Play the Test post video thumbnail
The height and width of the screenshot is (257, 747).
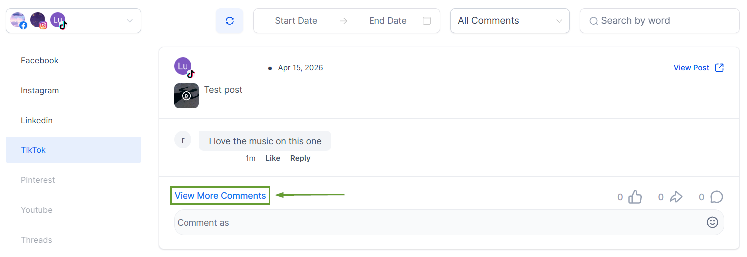(x=187, y=96)
